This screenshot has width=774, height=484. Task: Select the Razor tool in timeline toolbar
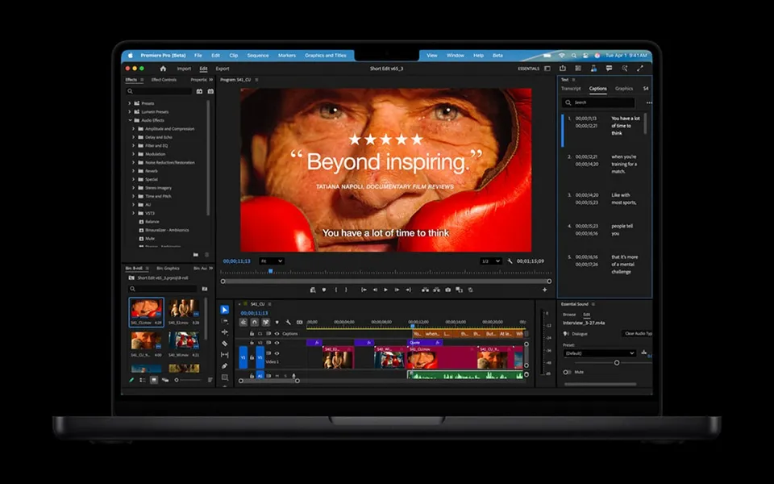click(225, 344)
